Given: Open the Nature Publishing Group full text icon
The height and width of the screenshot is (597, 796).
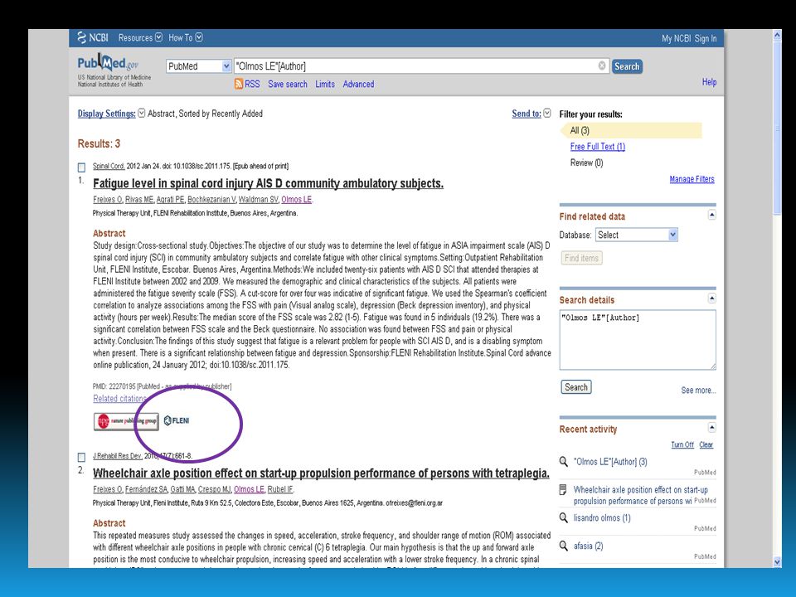Looking at the screenshot, I should pos(126,421).
